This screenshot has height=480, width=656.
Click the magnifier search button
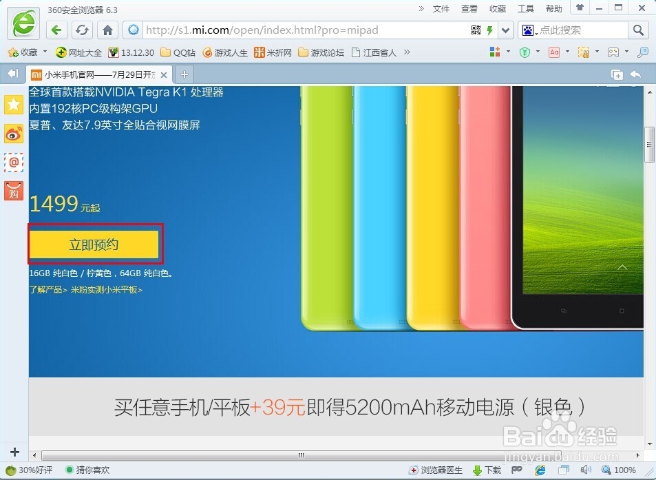pos(638,30)
